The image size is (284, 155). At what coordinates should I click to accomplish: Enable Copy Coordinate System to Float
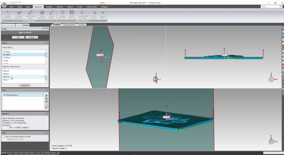3,137
